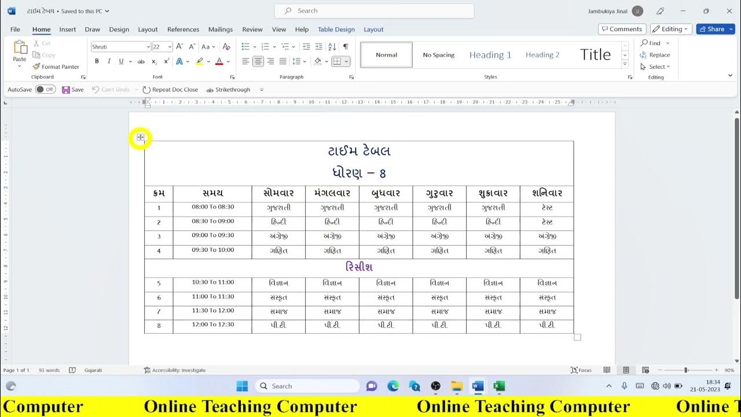Click the spelling proofing status icon
Viewport: 741px width, 417px height.
click(72, 370)
